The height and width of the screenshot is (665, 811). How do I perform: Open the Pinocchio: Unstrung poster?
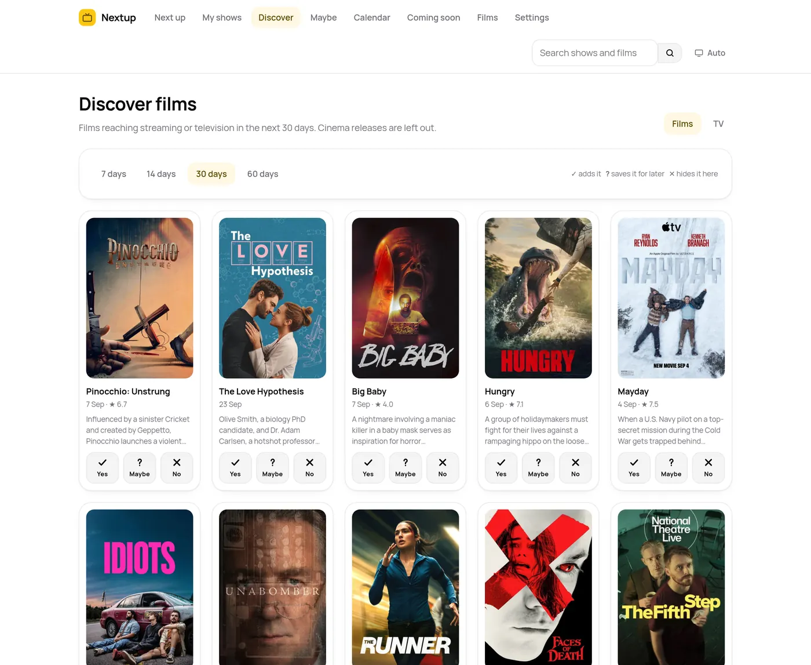click(140, 298)
